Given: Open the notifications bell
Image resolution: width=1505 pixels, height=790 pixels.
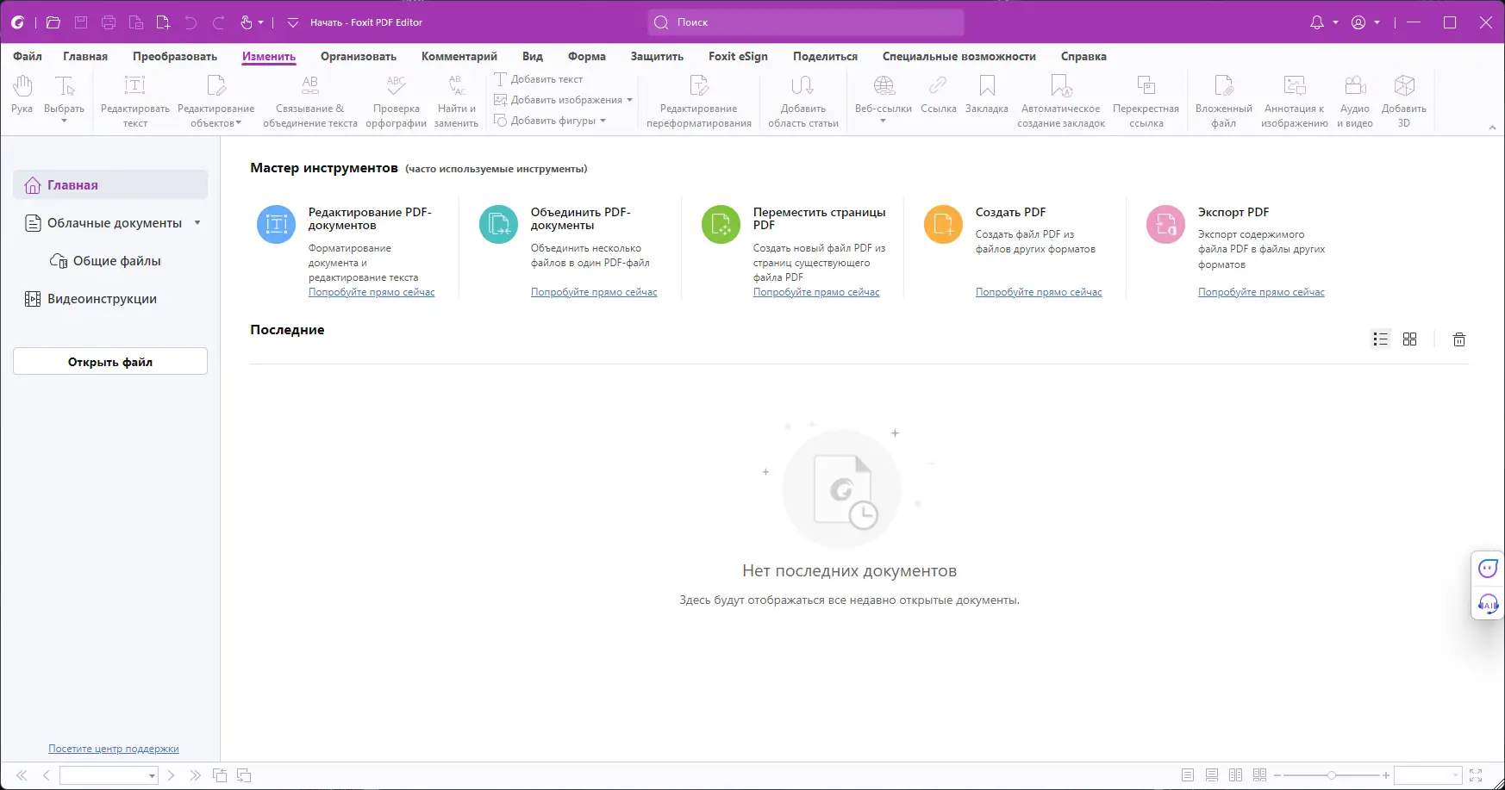Looking at the screenshot, I should [1317, 22].
